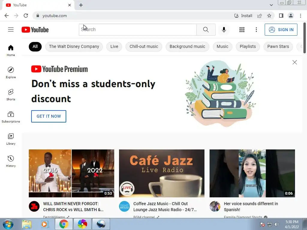
Task: Open the Coffee Jazz Music video title
Action: (x=165, y=207)
